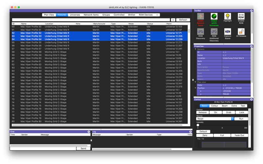263x164 pixels.
Task: Close the ToolBar panel
Action: [251, 10]
